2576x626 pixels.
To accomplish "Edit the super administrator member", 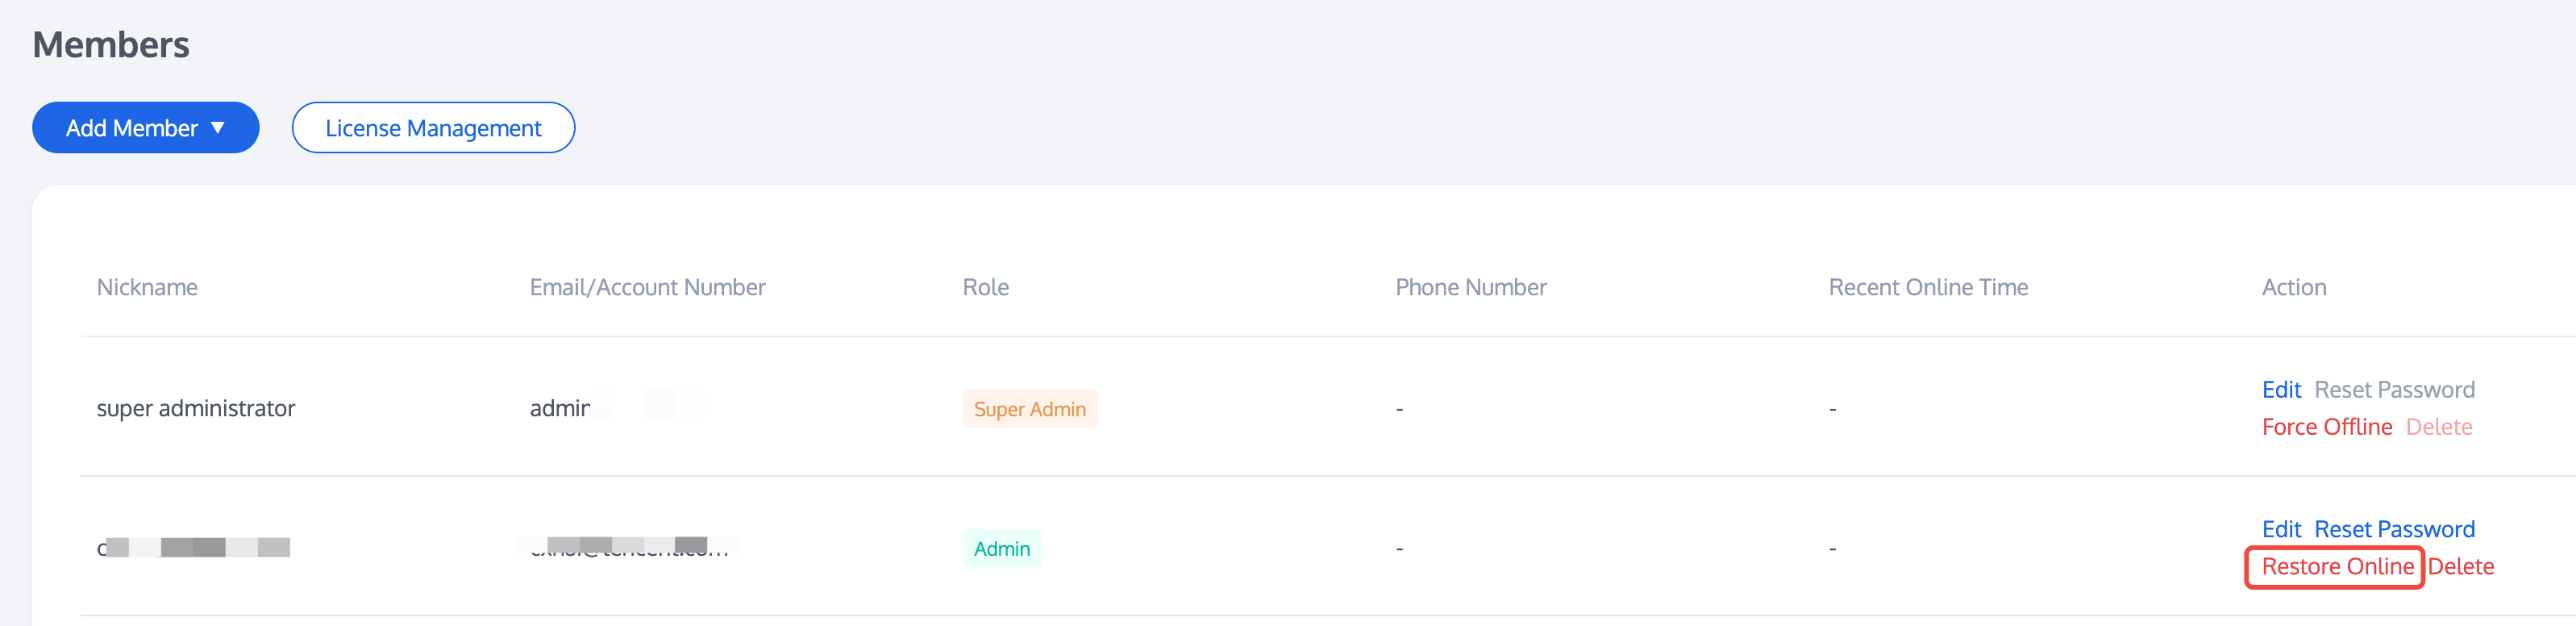I will (x=2281, y=390).
